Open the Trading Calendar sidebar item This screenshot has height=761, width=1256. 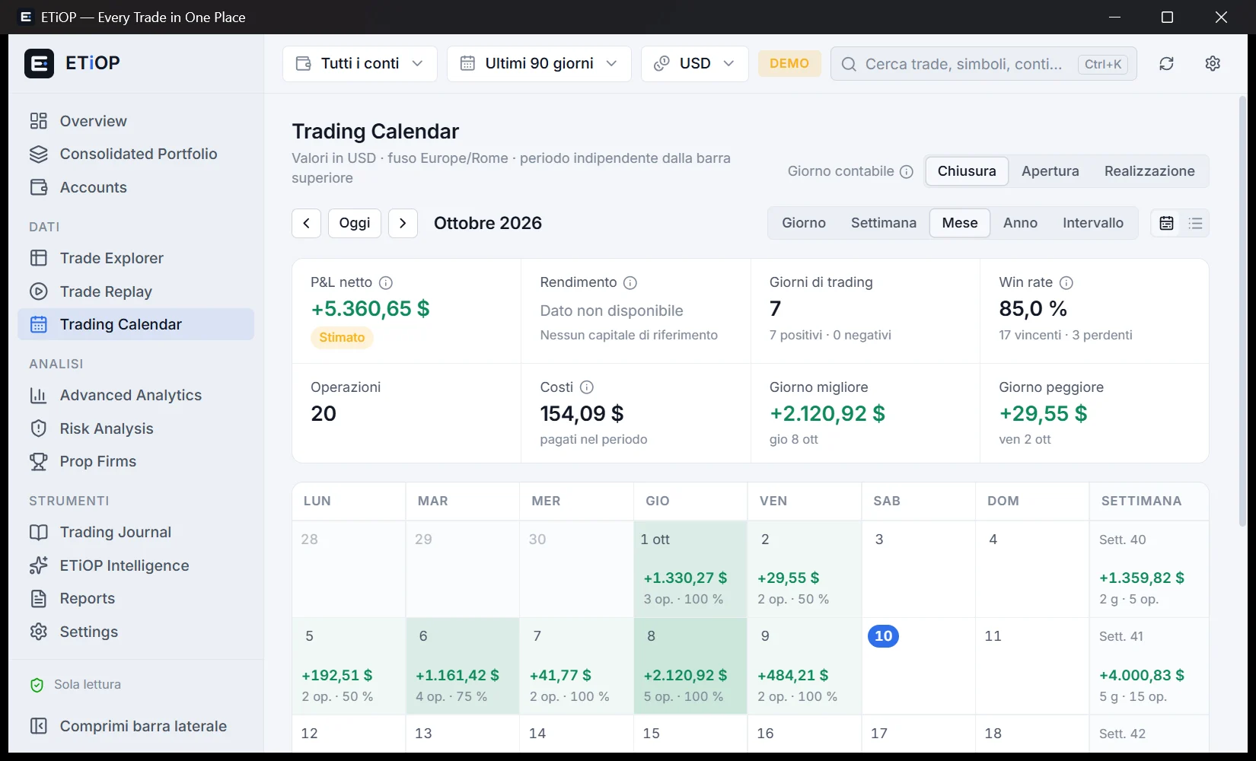coord(135,324)
